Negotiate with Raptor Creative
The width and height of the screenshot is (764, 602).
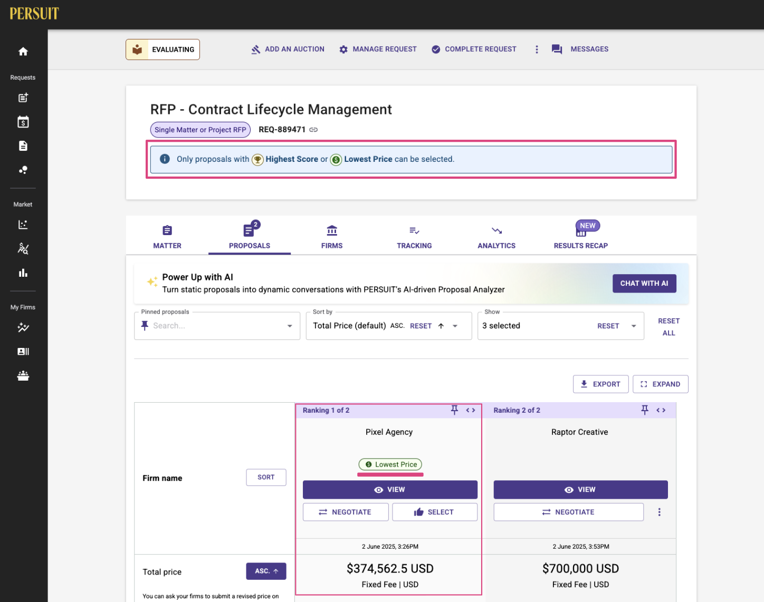point(568,512)
